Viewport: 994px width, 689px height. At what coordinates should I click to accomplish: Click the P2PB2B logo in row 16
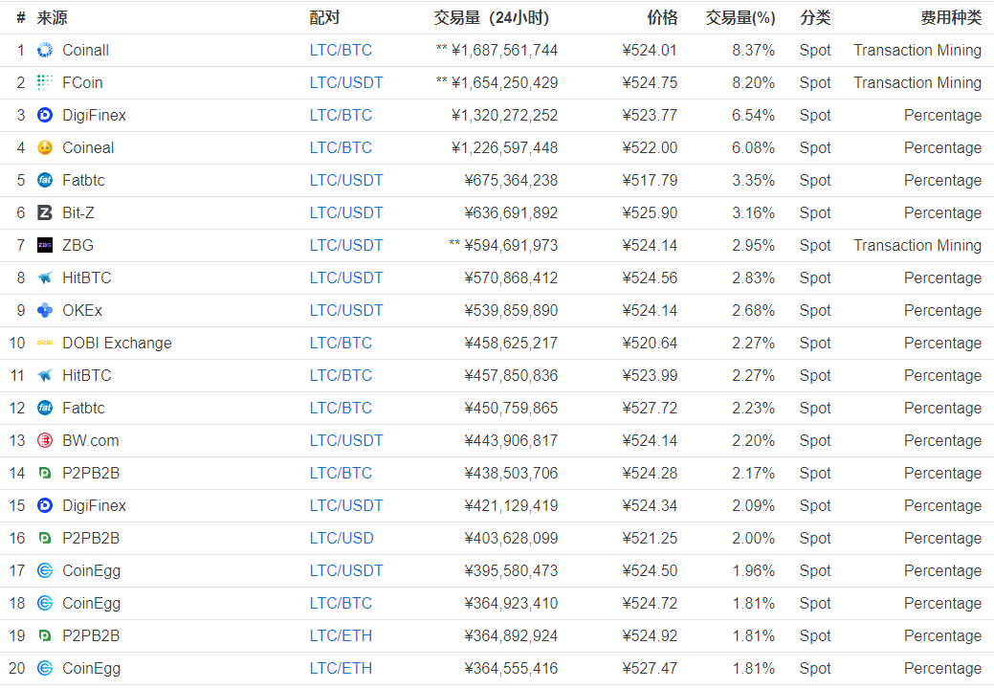tap(44, 538)
